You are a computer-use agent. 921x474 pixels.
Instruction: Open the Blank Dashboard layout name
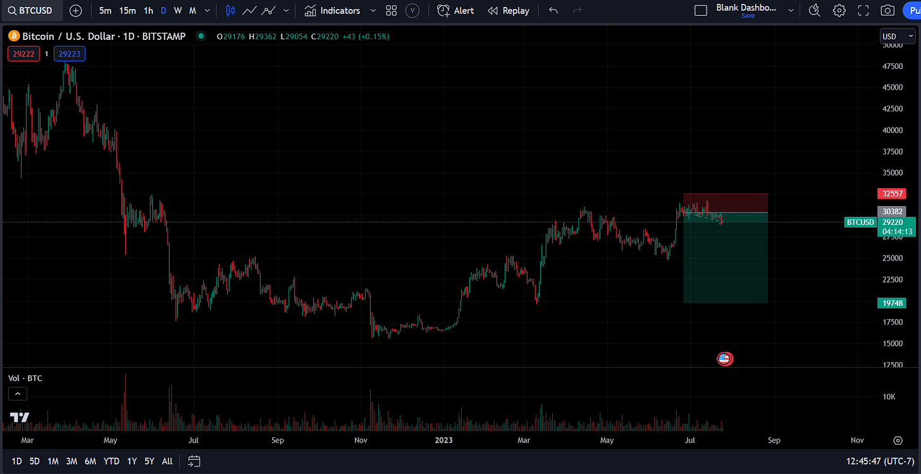(x=748, y=8)
